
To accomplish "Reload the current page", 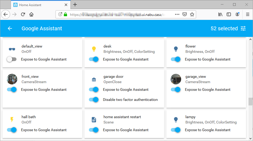I will [x=23, y=14].
